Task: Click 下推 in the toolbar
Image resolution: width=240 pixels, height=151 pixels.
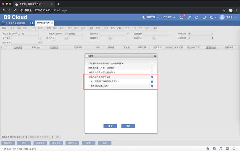Action: [x=98, y=28]
